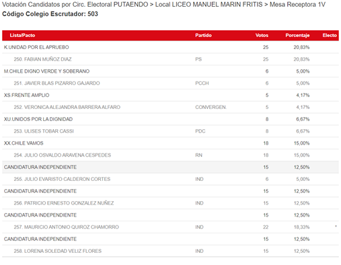341x265 pixels.
Task: Click the Electo column header
Action: pyautogui.click(x=330, y=36)
